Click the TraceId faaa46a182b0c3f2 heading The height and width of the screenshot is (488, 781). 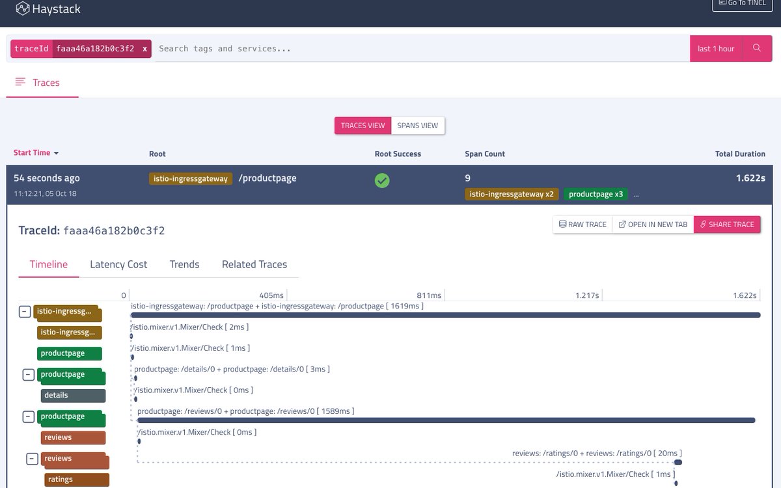pyautogui.click(x=92, y=231)
